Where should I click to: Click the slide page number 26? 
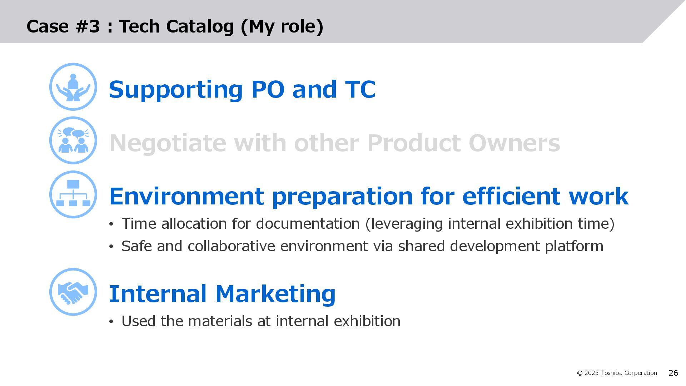pos(673,373)
